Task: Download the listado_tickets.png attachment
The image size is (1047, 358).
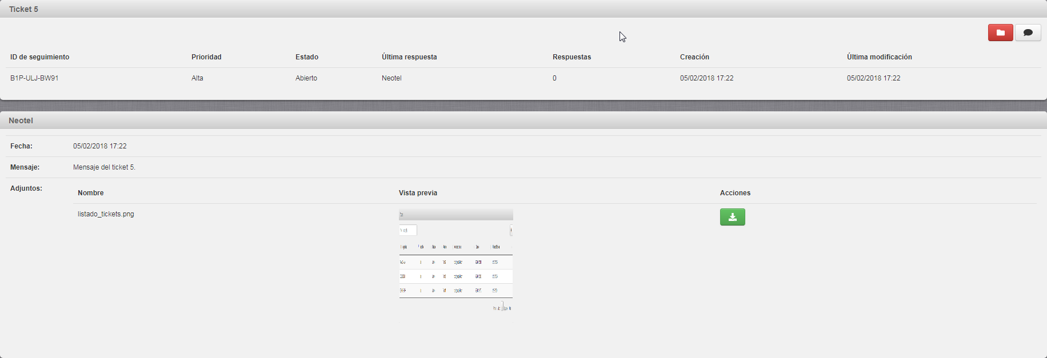Action: pos(732,217)
